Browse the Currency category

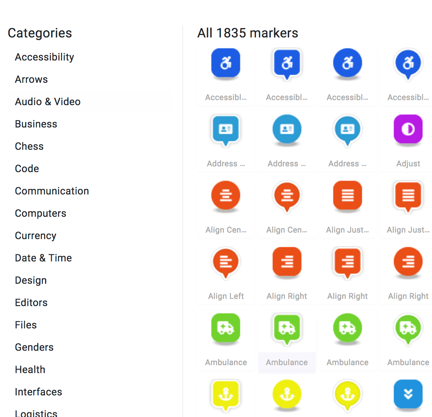click(x=36, y=236)
